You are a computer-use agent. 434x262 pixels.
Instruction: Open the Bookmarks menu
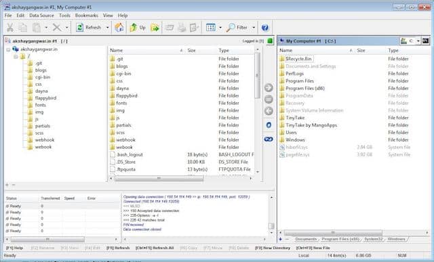click(86, 16)
